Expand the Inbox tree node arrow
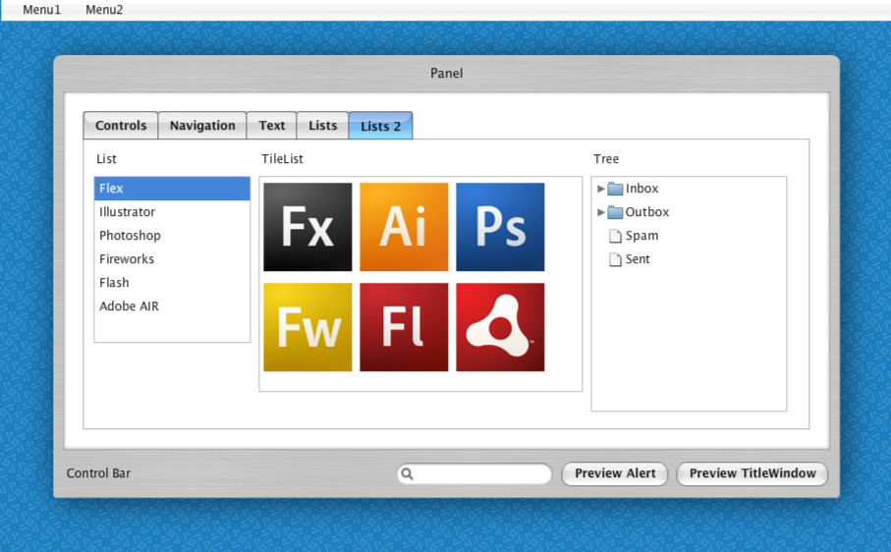The image size is (891, 552). (x=600, y=189)
